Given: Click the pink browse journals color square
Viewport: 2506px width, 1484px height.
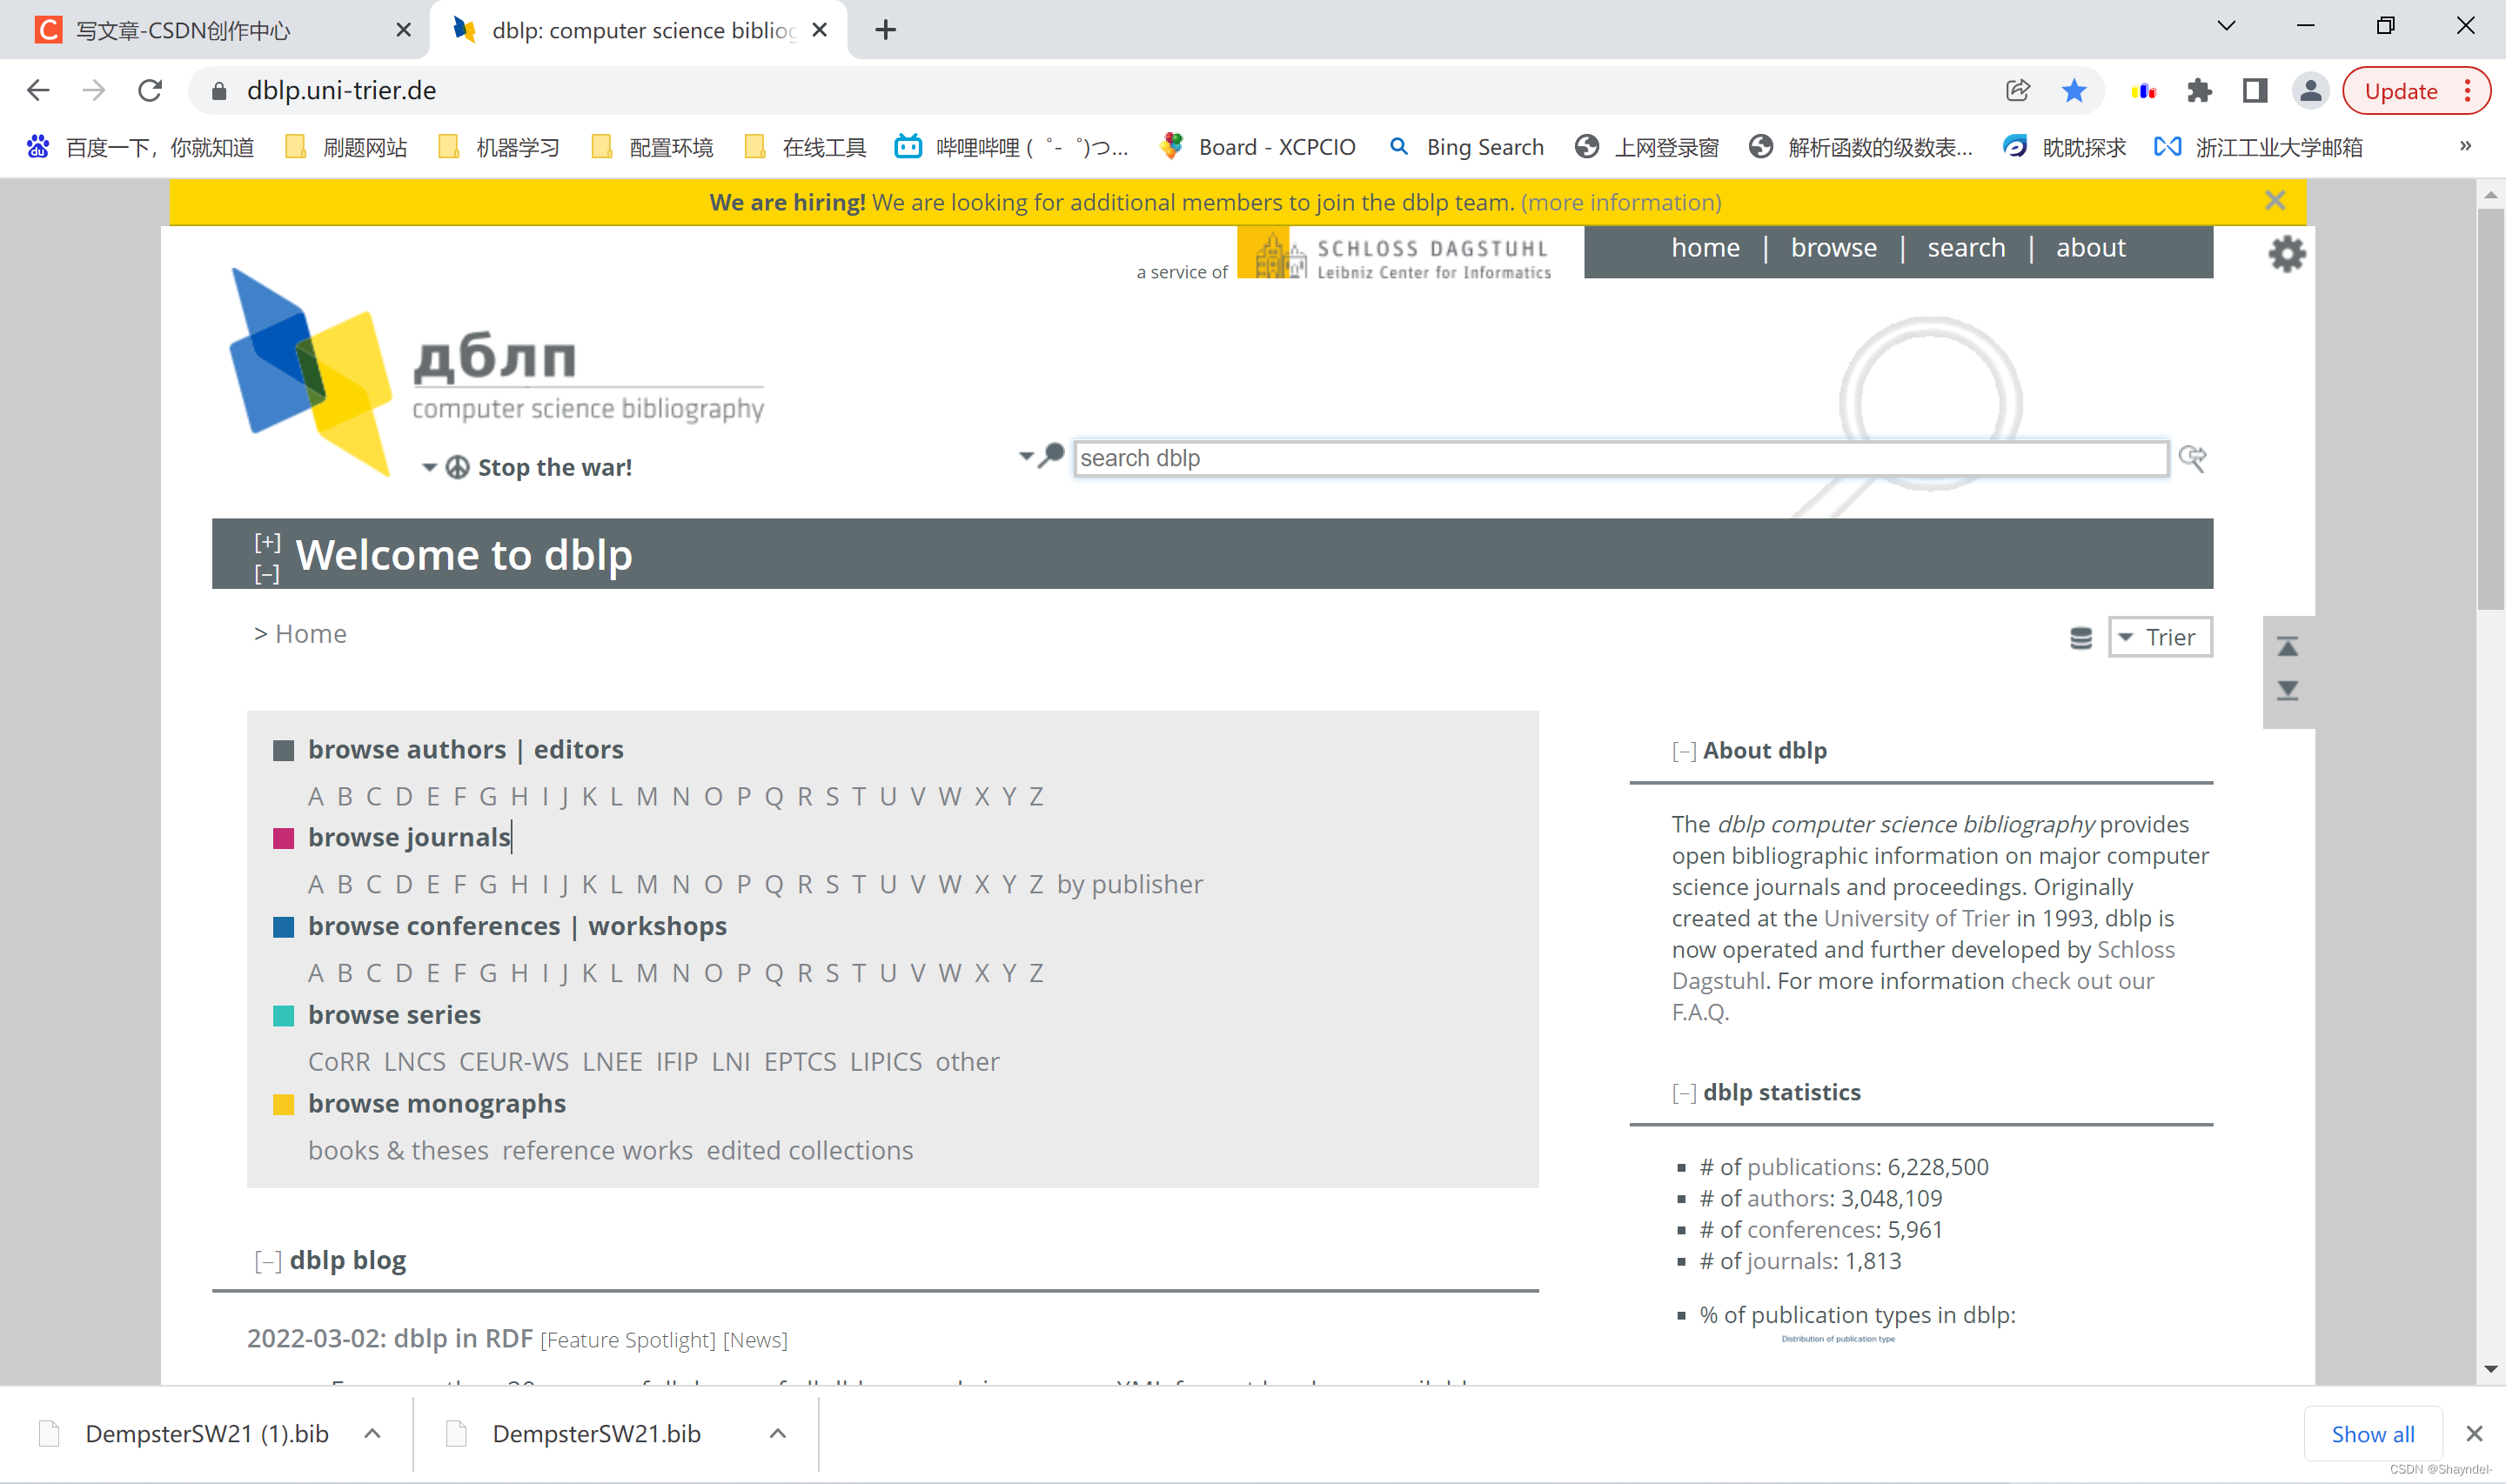Looking at the screenshot, I should [284, 838].
